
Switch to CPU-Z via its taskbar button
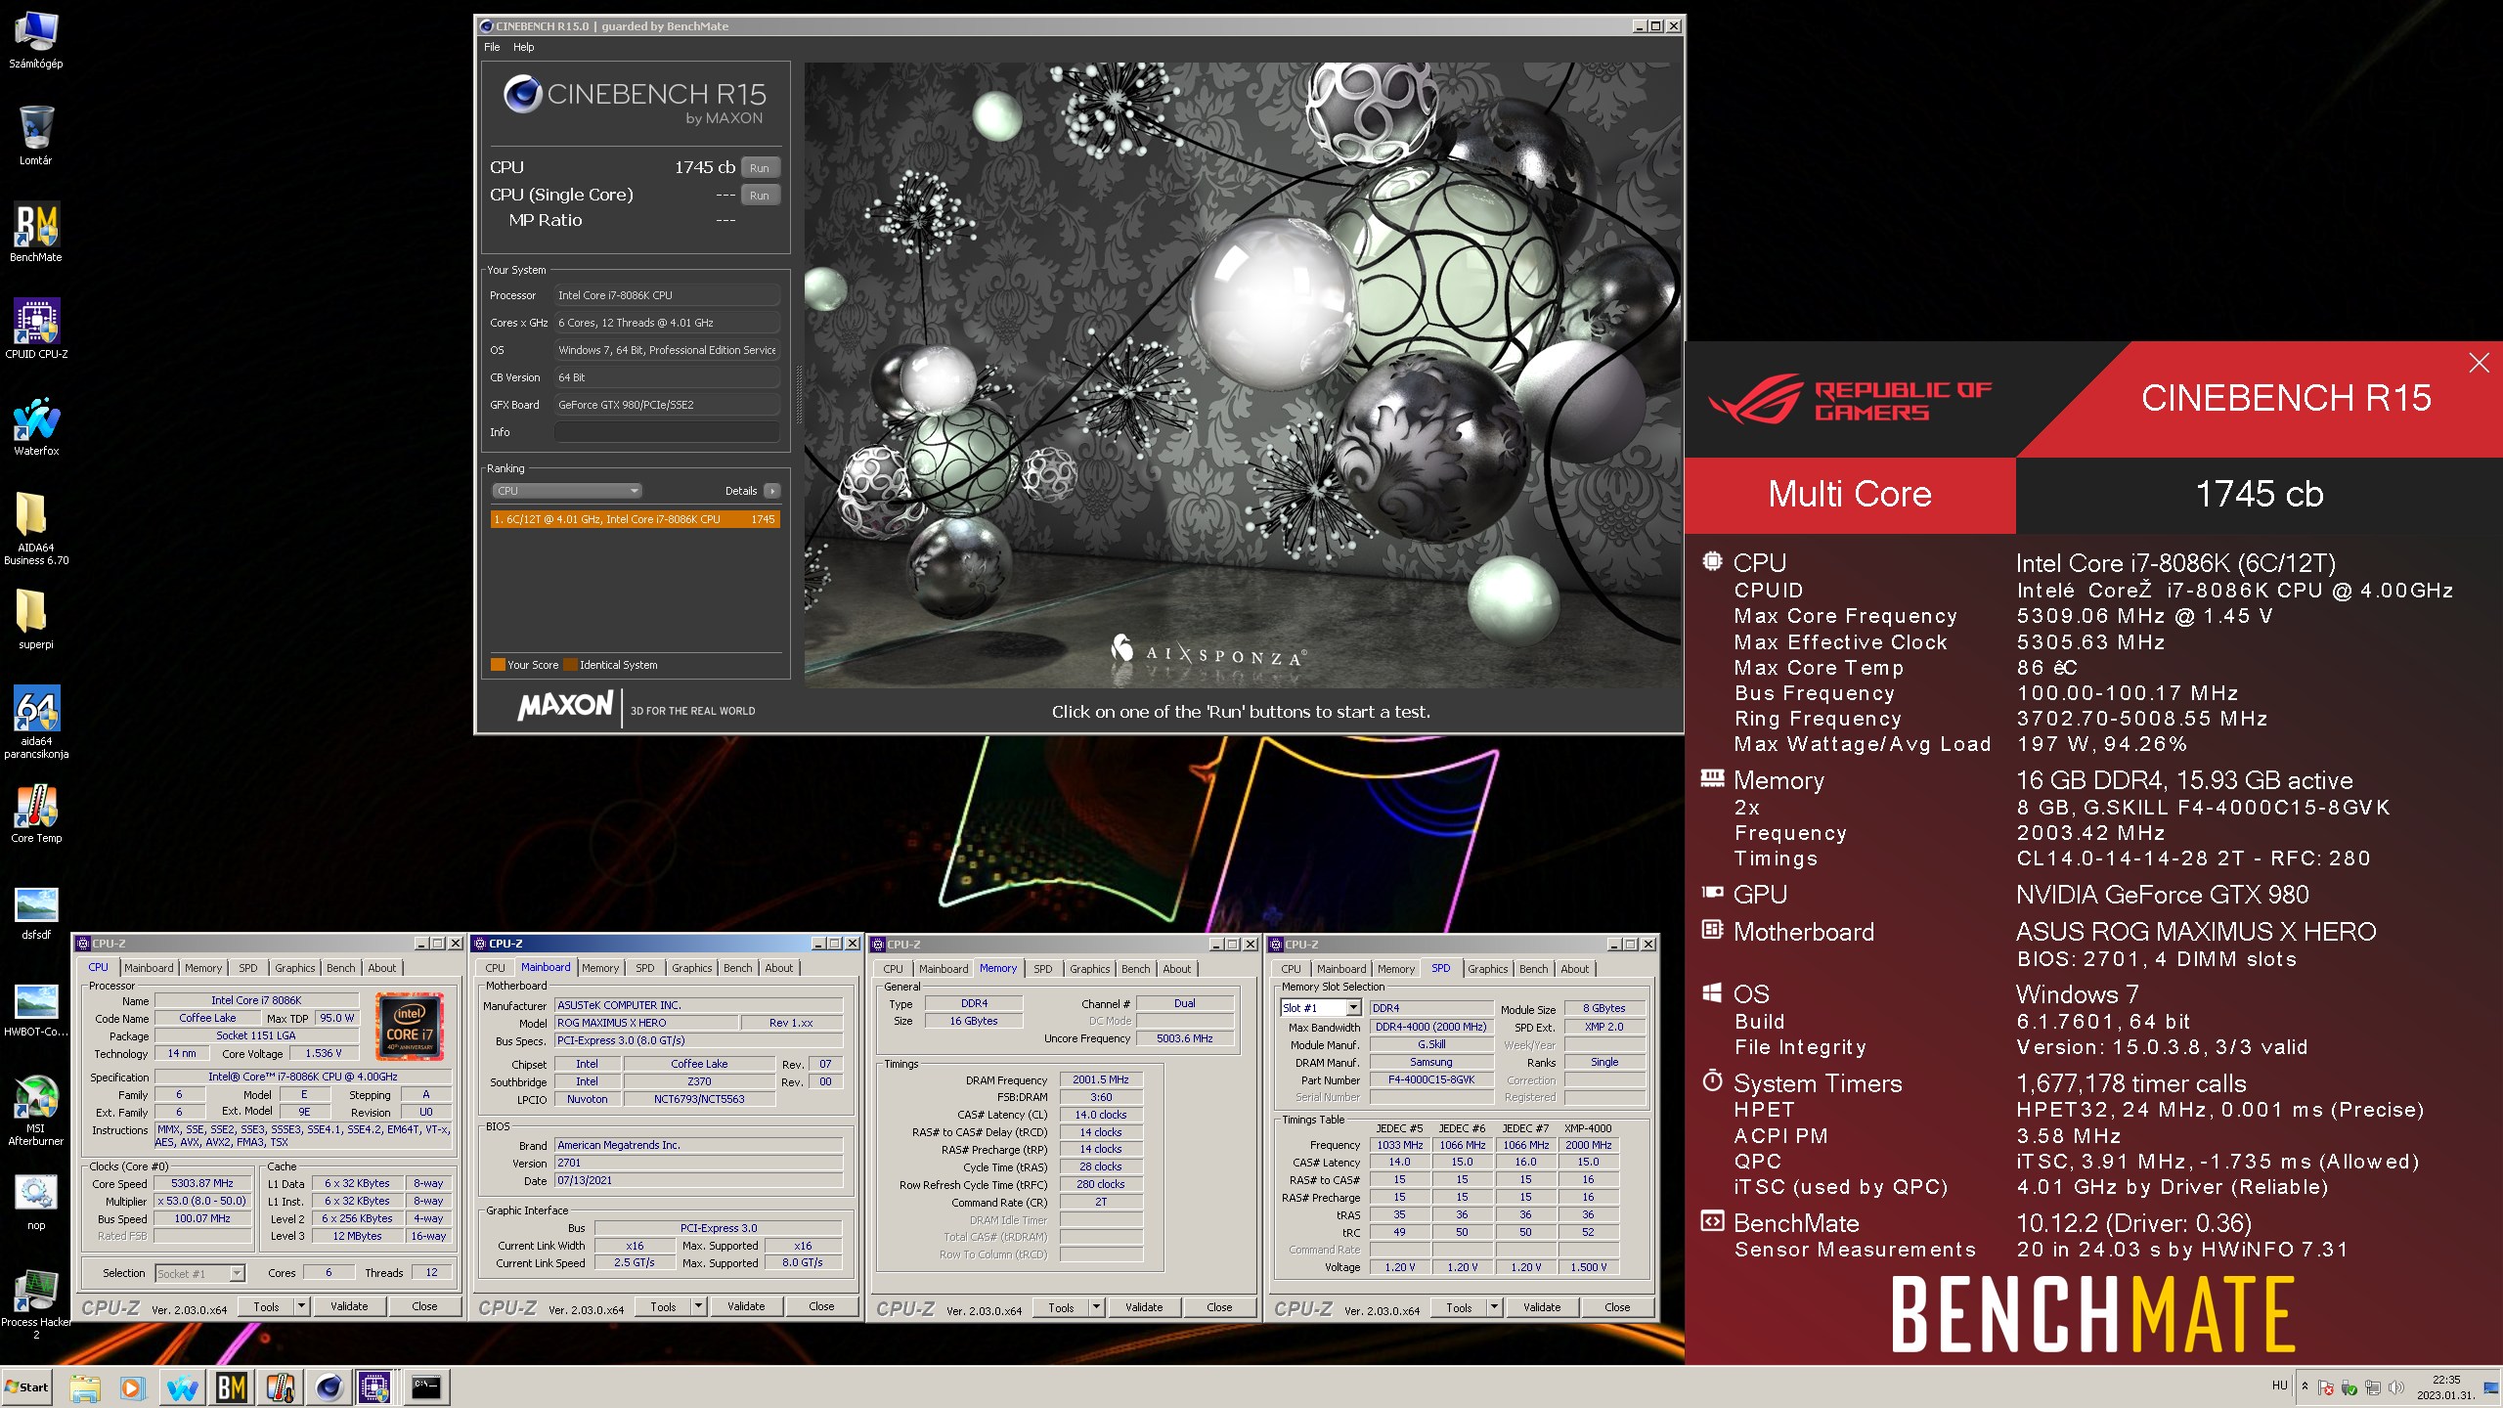coord(375,1386)
